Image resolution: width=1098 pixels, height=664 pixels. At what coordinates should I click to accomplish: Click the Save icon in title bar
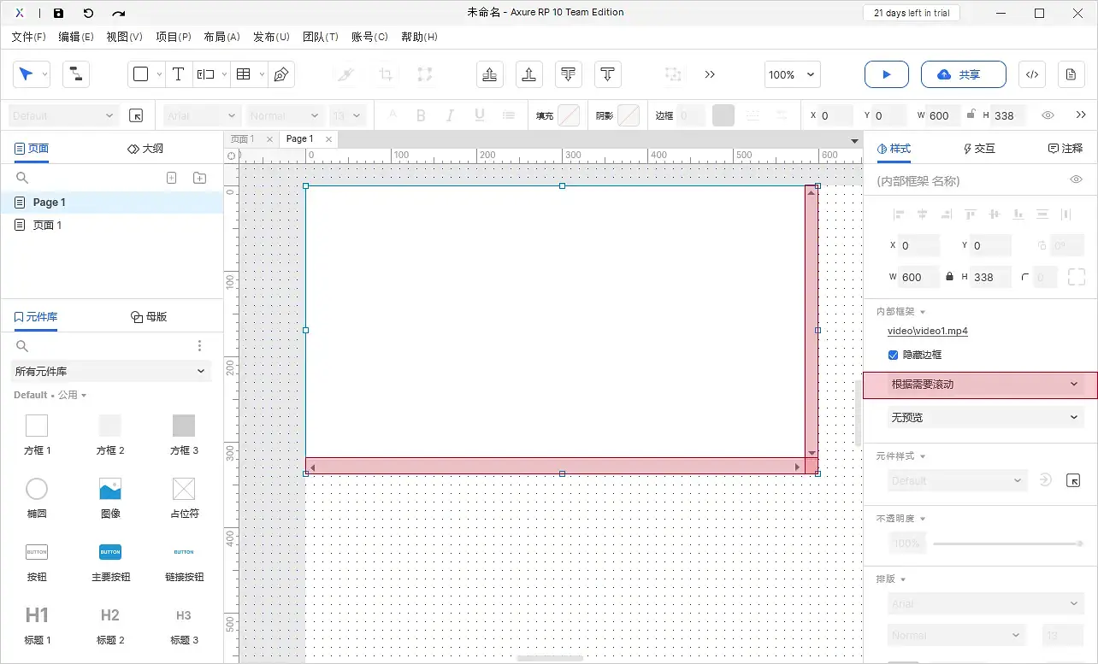pos(58,13)
